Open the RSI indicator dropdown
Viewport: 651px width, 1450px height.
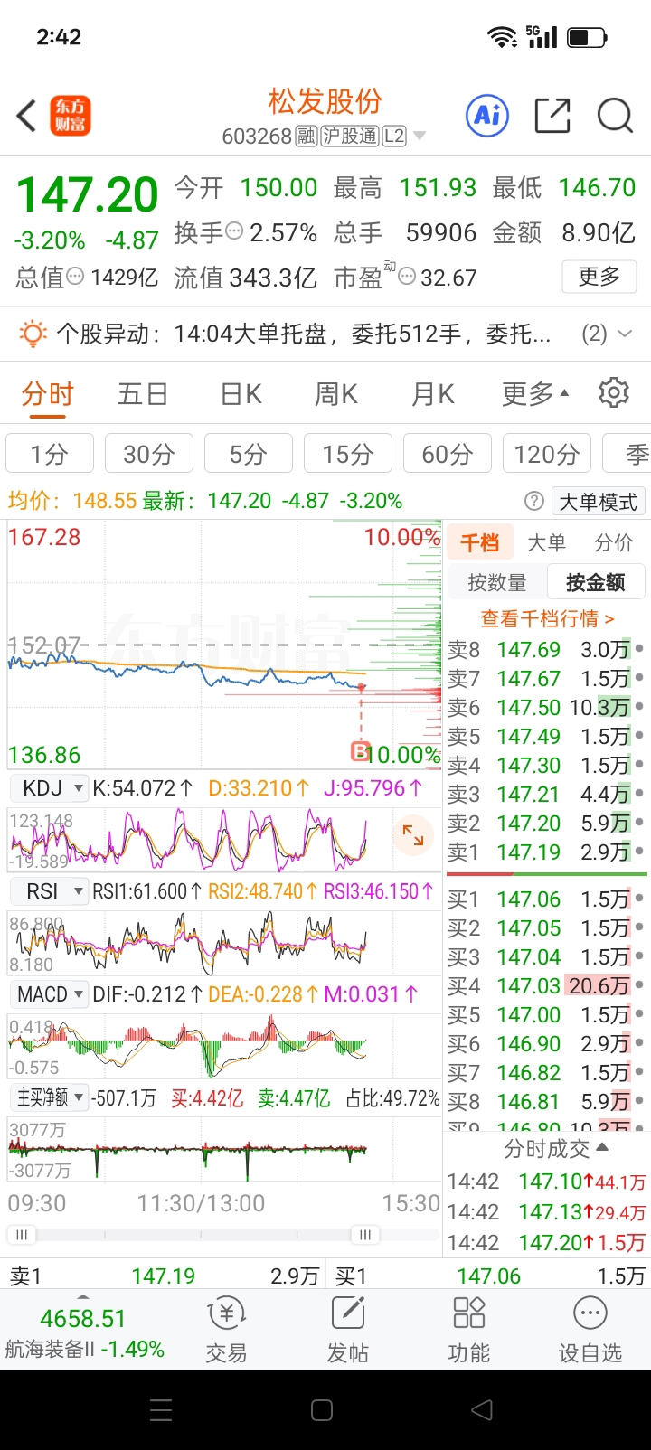pyautogui.click(x=49, y=891)
